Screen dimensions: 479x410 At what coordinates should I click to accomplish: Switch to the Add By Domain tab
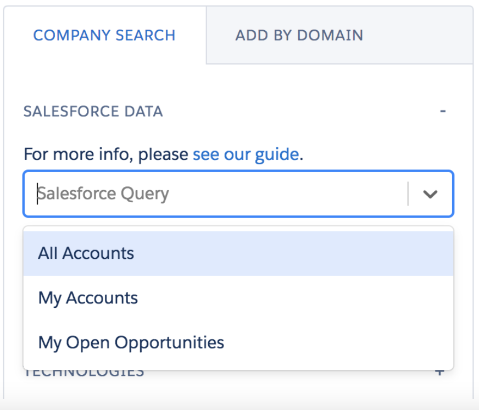pos(339,35)
